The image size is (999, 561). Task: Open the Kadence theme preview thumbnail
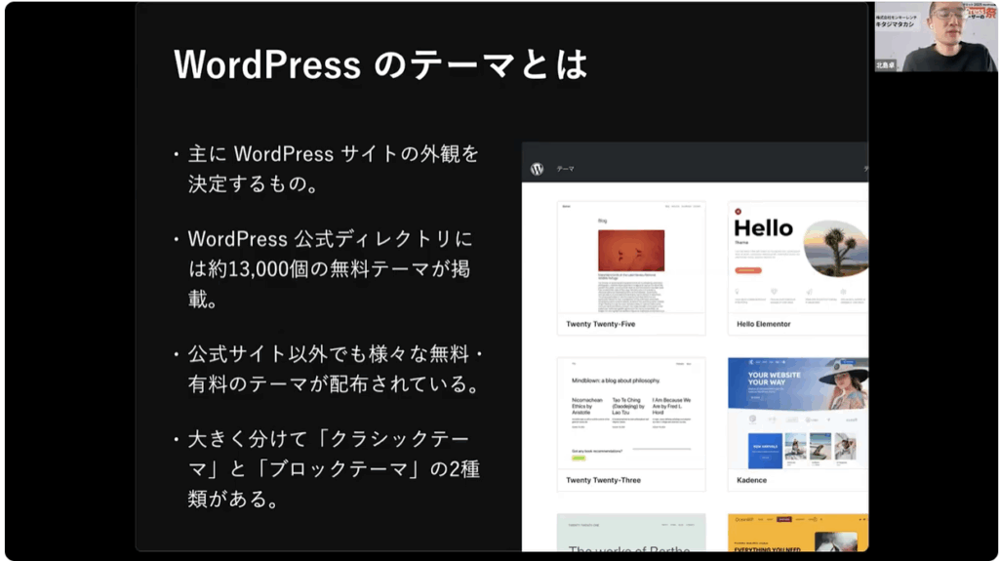[x=798, y=413]
